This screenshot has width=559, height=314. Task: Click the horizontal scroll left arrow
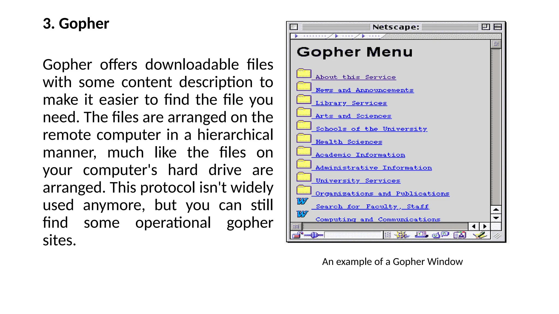coord(474,226)
